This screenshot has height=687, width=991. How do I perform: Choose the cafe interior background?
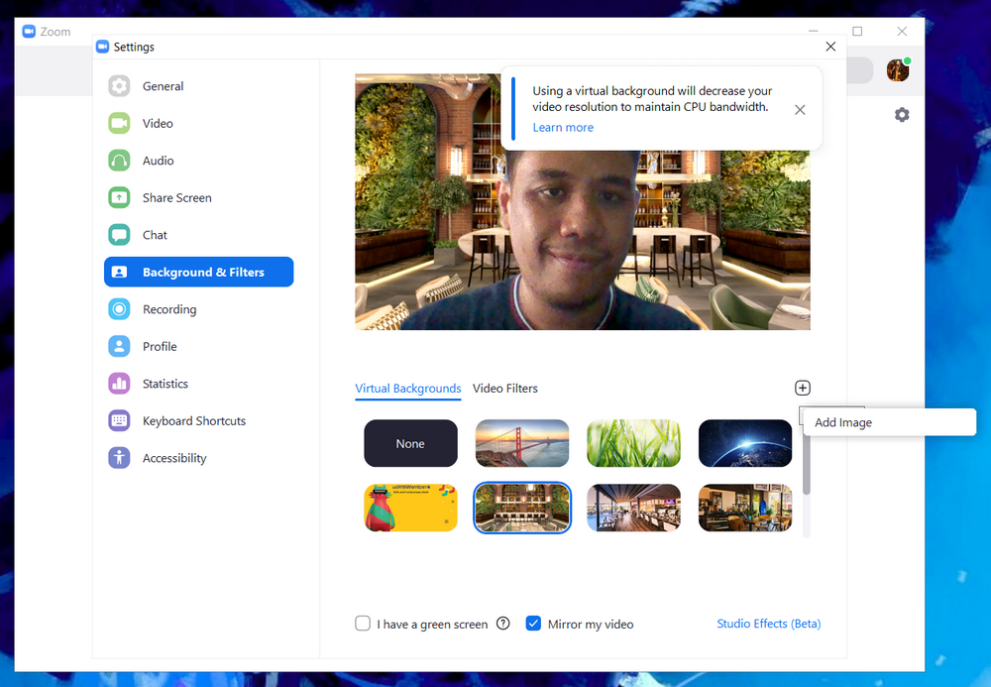[x=745, y=508]
